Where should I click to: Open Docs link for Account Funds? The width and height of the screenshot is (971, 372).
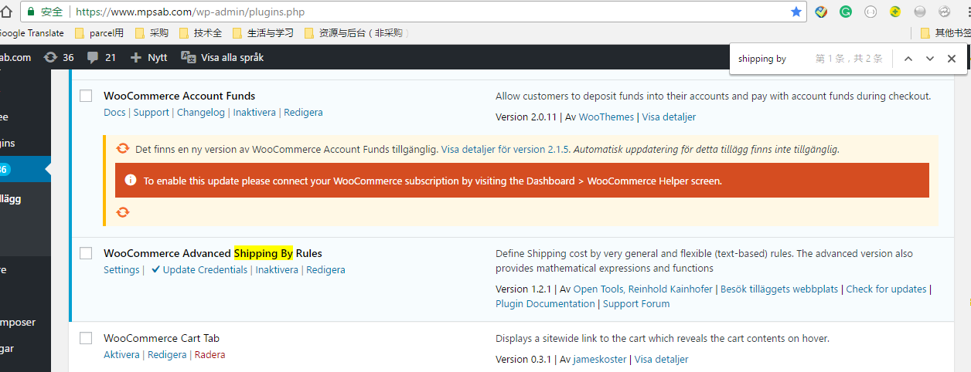114,113
